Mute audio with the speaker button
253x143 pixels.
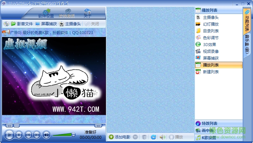[x=46, y=135]
